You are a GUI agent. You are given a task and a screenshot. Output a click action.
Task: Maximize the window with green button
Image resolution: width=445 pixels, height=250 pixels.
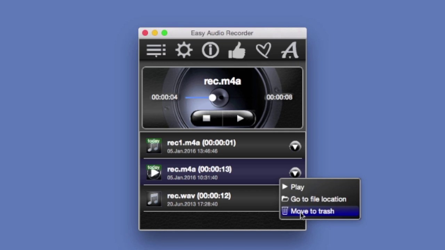tap(164, 33)
